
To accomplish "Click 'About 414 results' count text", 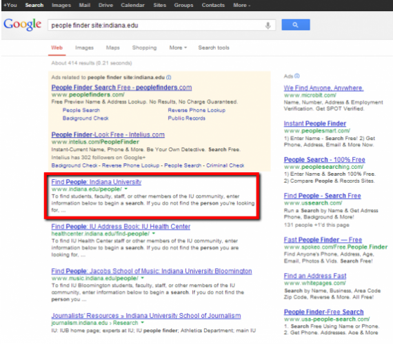I will (92, 63).
